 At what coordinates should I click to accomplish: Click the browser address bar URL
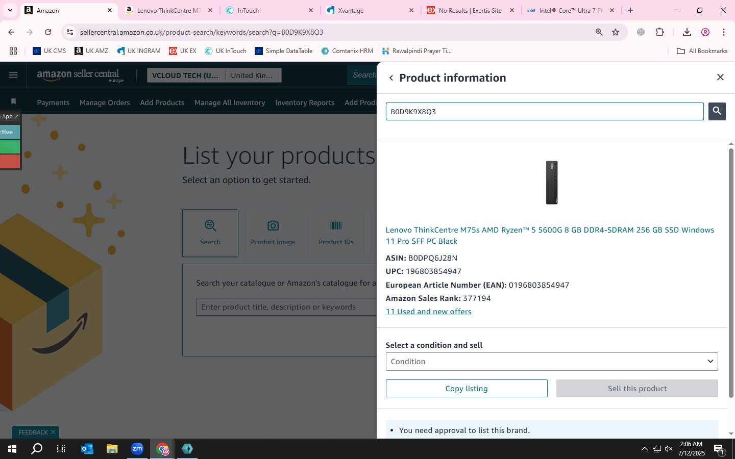(x=201, y=32)
